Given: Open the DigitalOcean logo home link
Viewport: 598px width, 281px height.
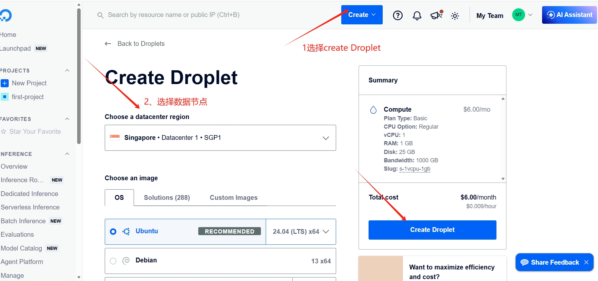Looking at the screenshot, I should [x=6, y=15].
